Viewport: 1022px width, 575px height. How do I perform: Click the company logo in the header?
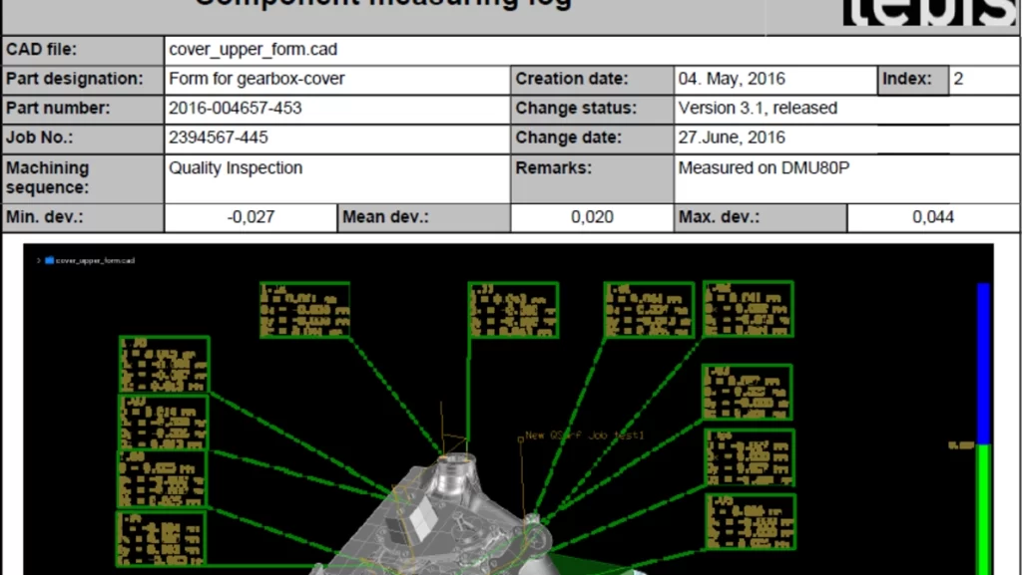tap(929, 13)
